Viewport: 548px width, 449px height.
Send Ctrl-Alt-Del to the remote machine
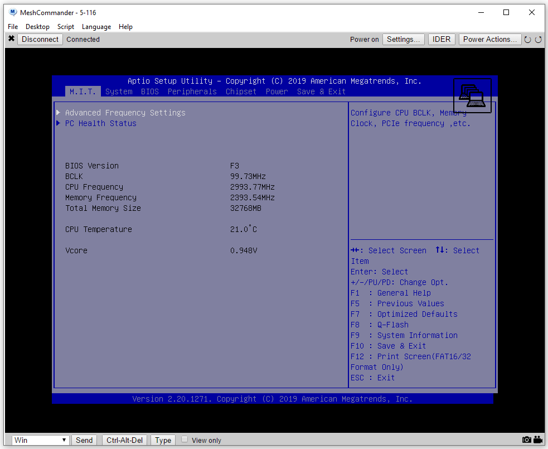click(125, 440)
